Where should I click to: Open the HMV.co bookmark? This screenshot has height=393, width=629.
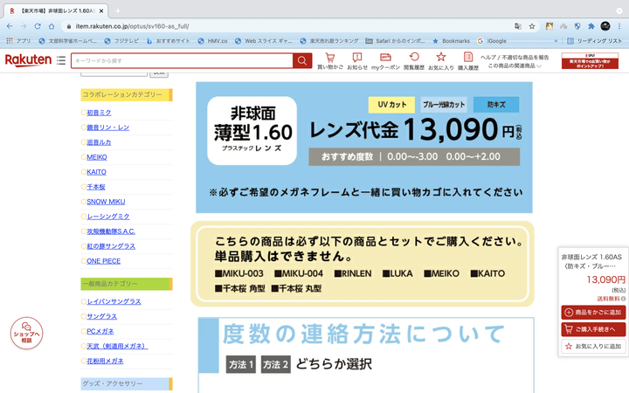212,41
